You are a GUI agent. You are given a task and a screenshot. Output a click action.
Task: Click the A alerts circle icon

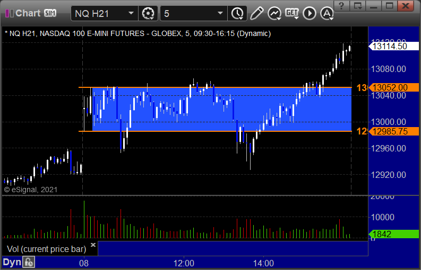point(327,13)
